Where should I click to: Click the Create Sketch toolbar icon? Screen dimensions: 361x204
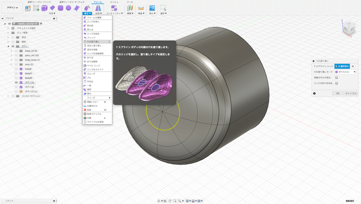[x=36, y=8]
